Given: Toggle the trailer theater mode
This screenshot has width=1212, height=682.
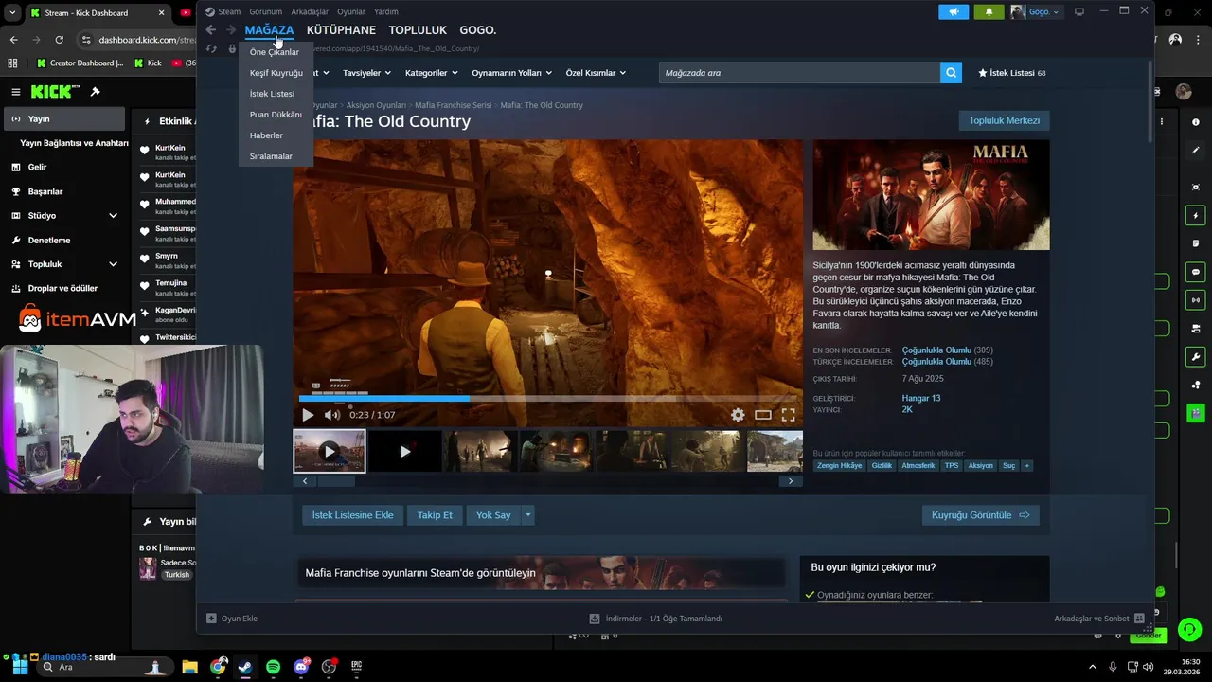Looking at the screenshot, I should click(x=762, y=415).
